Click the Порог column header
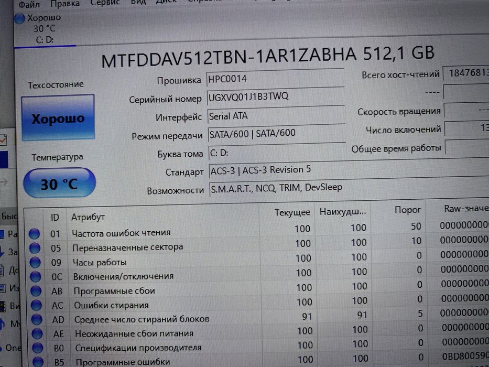The image size is (489, 367). 408,210
